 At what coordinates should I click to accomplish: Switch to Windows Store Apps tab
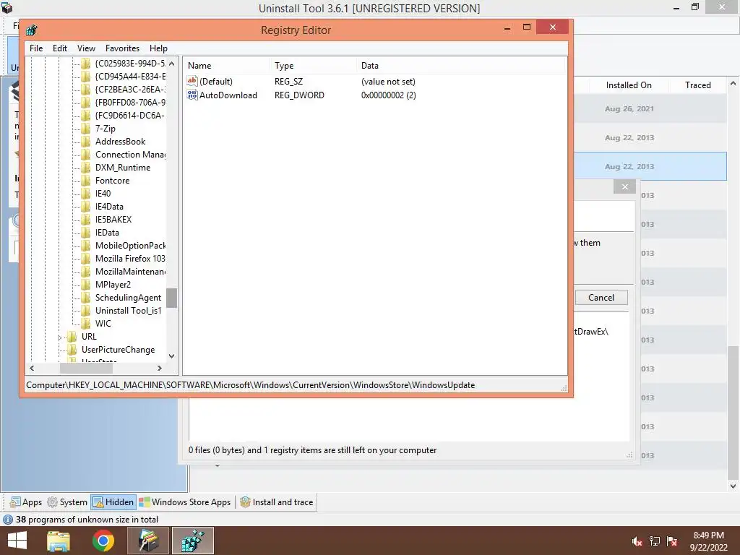185,502
